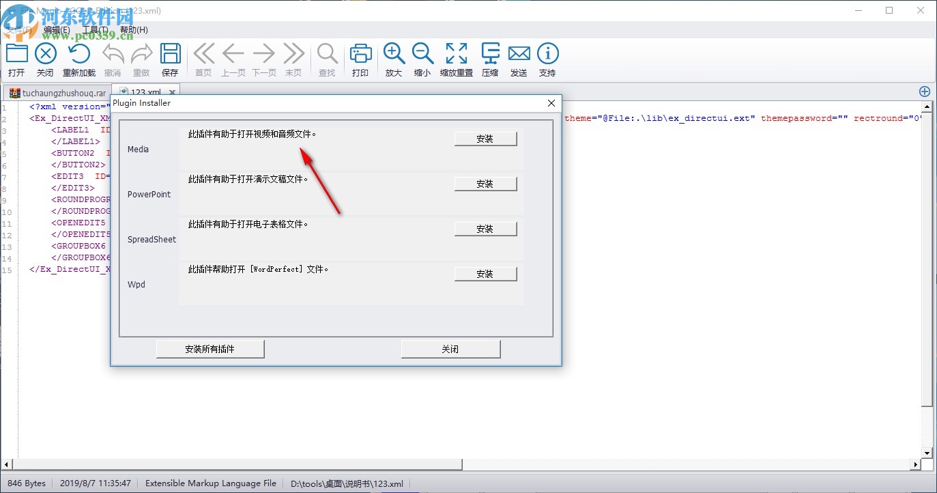Click the 关闭 button in Plugin Installer
The width and height of the screenshot is (937, 493).
(x=450, y=349)
